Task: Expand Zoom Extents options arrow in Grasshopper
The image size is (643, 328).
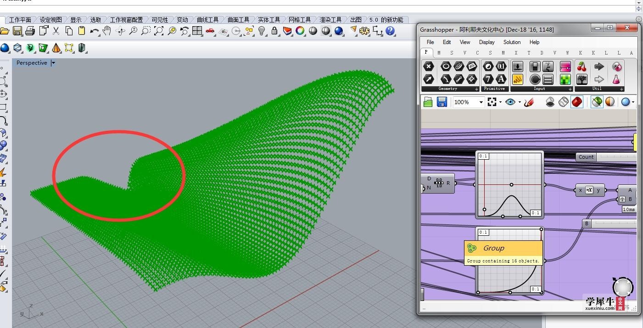Action: [500, 102]
